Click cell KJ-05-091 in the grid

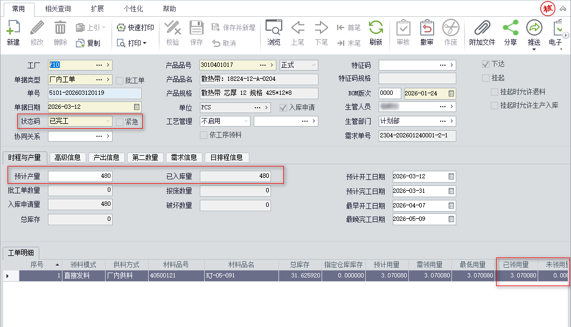tap(241, 276)
